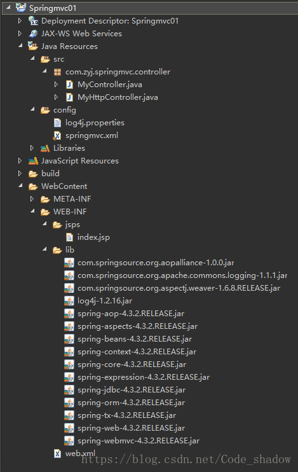Click the jsps folder icon
Viewport: 298px width, 472px height.
(57, 225)
